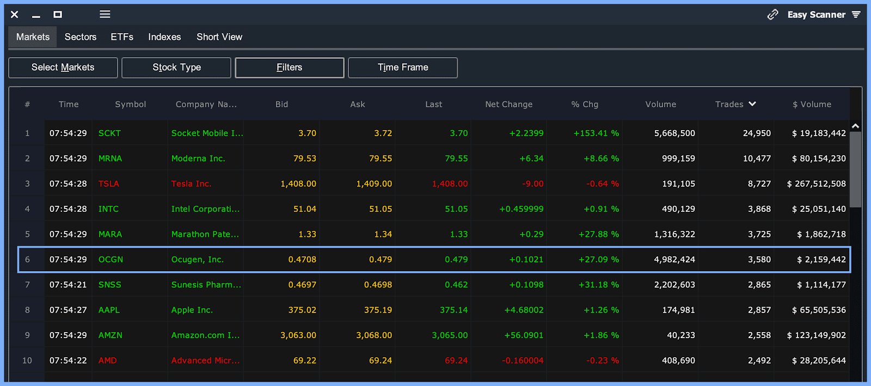Click the # column header
This screenshot has width=871, height=386.
coord(27,104)
